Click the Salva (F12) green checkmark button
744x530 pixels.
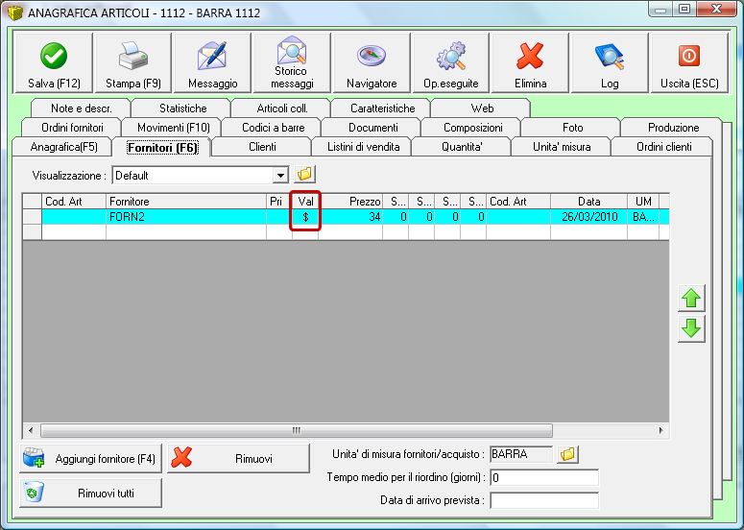[54, 62]
